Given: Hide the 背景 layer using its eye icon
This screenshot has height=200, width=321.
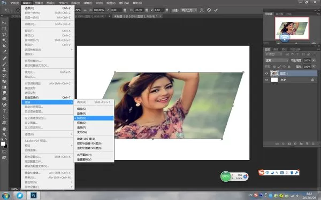Looking at the screenshot, I should 266,80.
